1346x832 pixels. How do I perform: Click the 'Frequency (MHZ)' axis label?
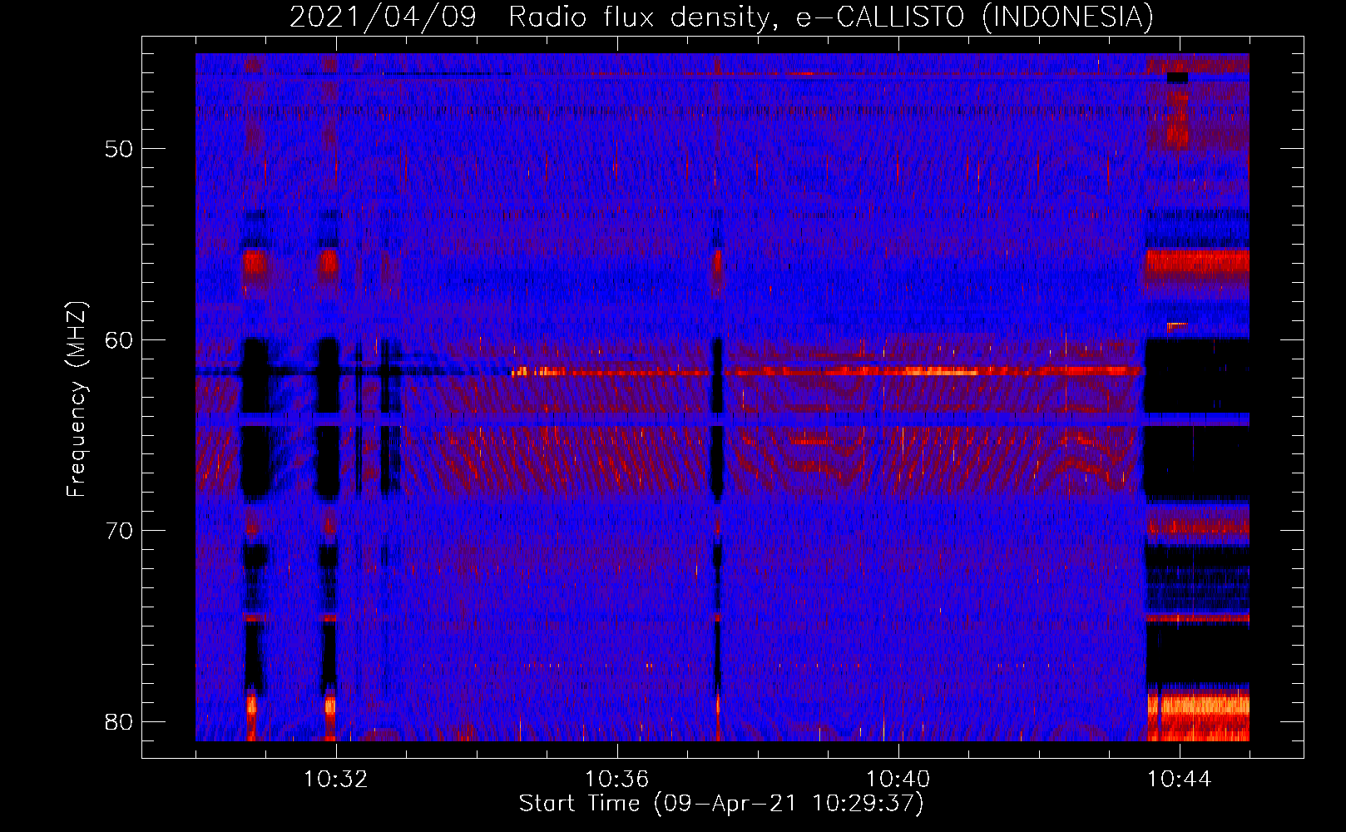click(x=77, y=399)
